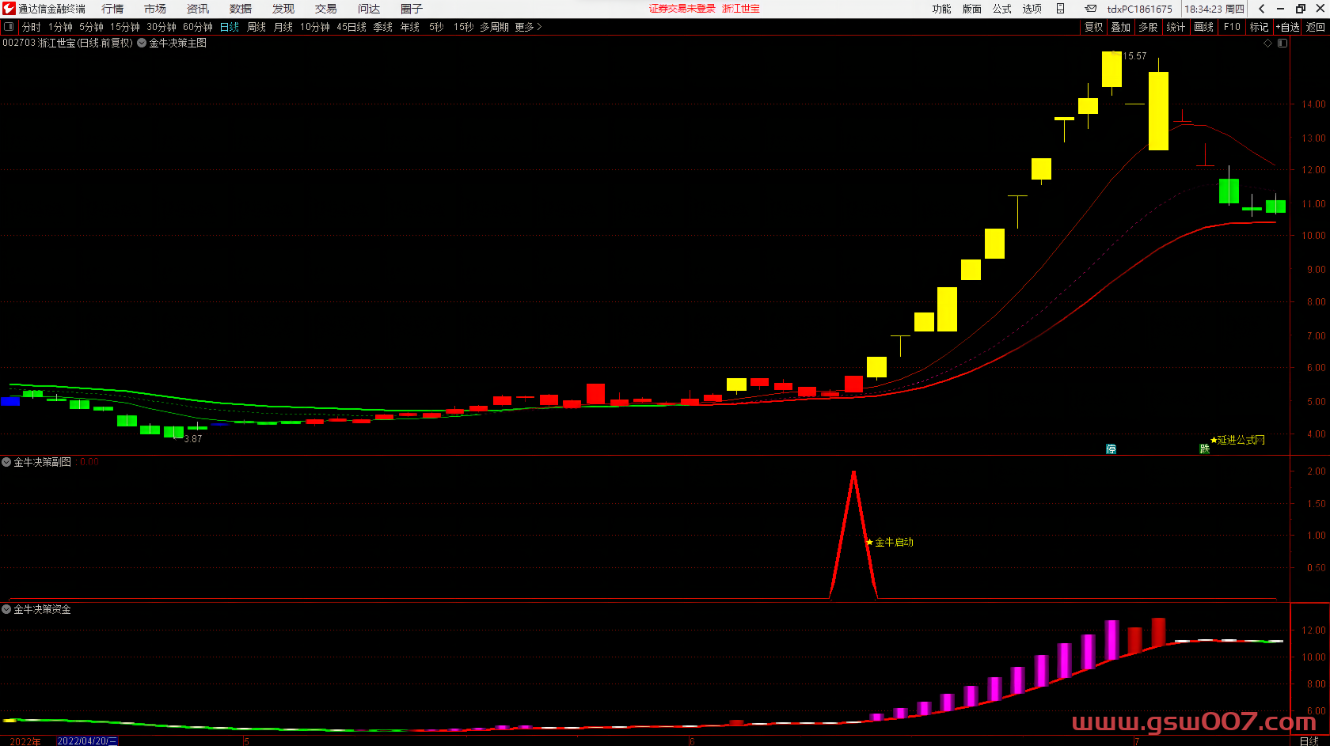Image resolution: width=1330 pixels, height=746 pixels.
Task: Click the back arrow icon in title bar
Action: 1262,9
